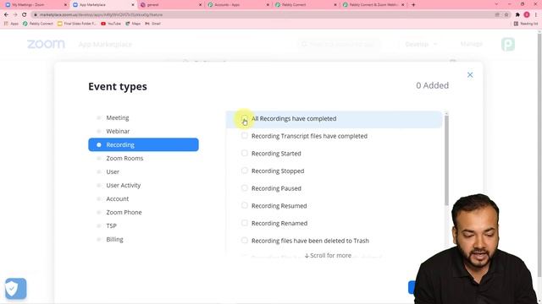Click 'Scroll for more' indicator
Image resolution: width=542 pixels, height=304 pixels.
(328, 255)
